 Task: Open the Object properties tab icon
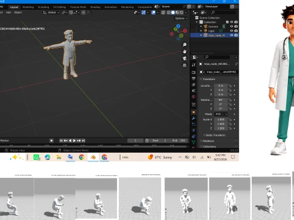point(194,112)
